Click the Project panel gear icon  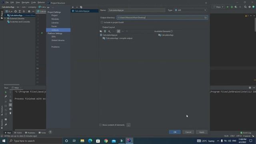click(29, 12)
